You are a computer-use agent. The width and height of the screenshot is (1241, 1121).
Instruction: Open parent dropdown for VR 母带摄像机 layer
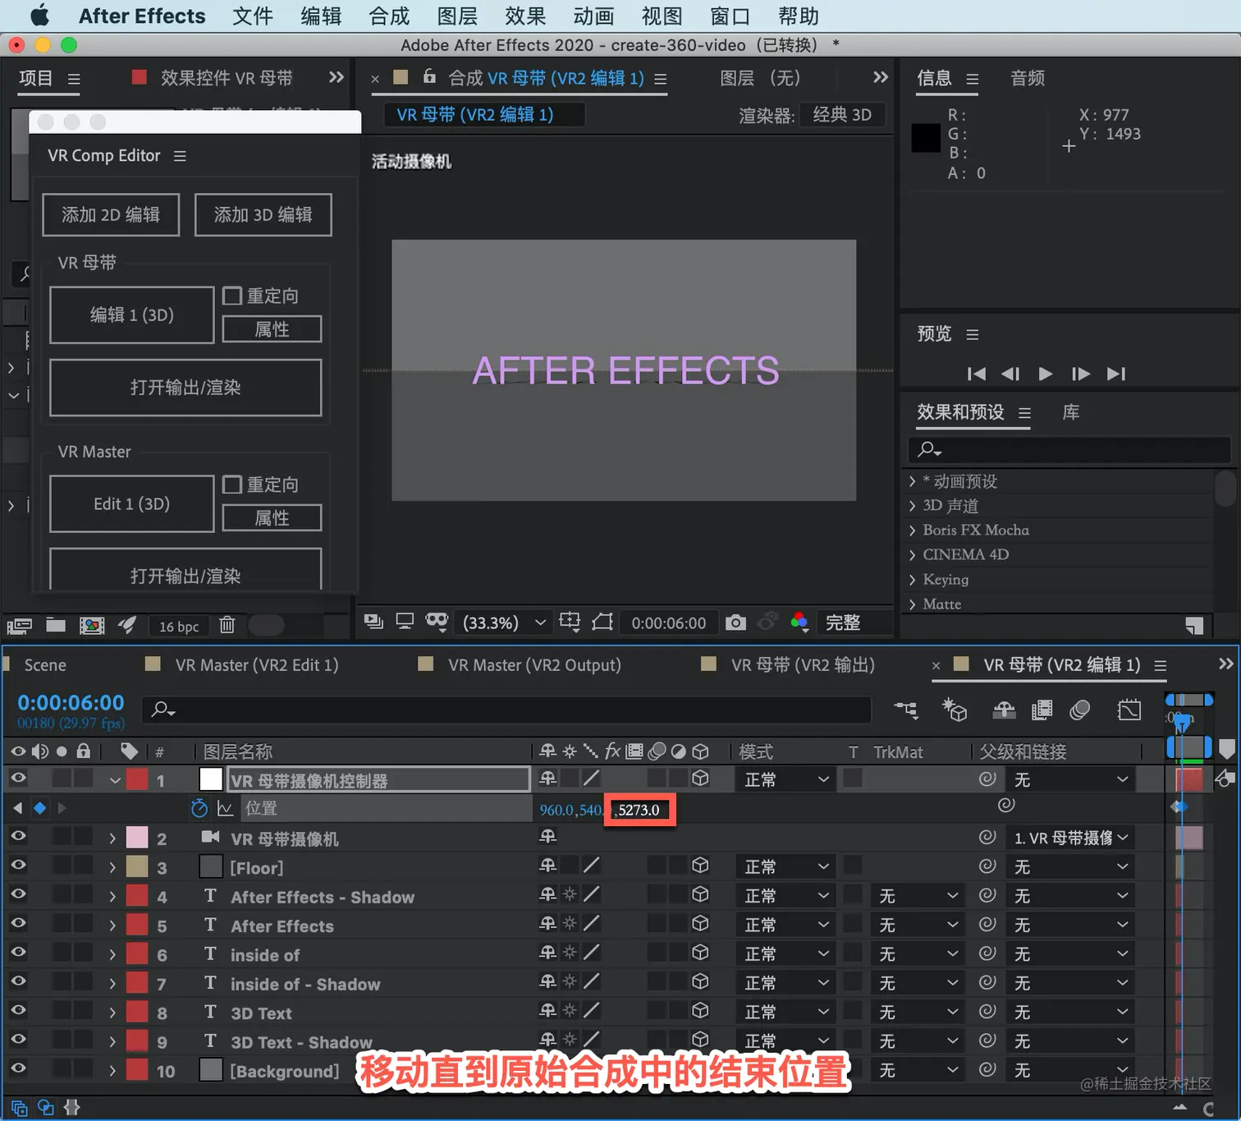1070,838
